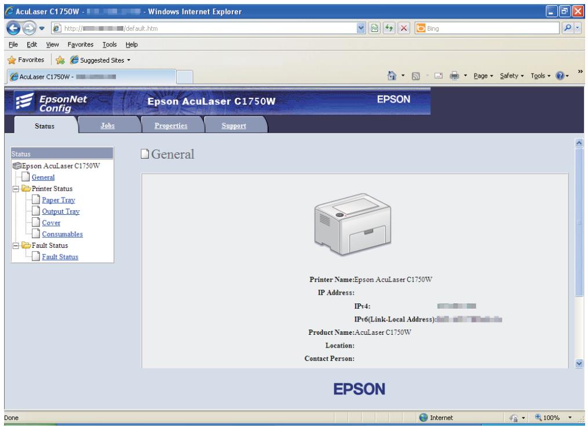
Task: Click the EpsonNet Config logo icon
Action: click(24, 102)
